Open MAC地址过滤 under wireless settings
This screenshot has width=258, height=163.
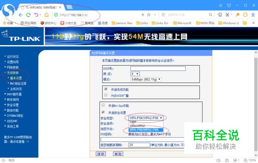tap(18, 84)
